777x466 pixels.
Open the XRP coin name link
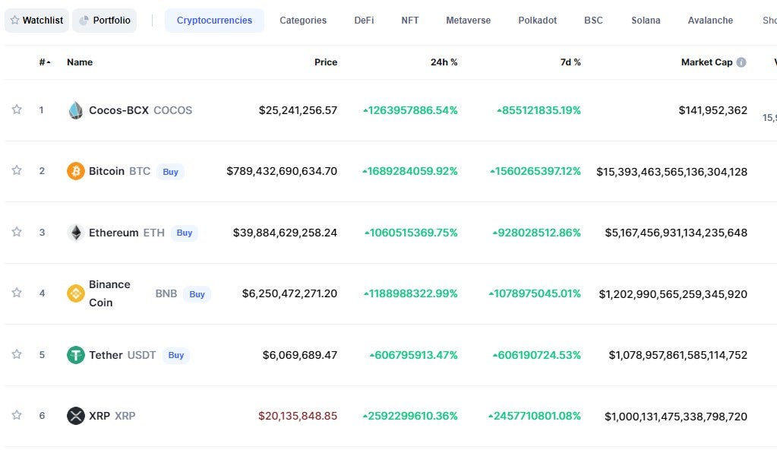click(x=99, y=416)
